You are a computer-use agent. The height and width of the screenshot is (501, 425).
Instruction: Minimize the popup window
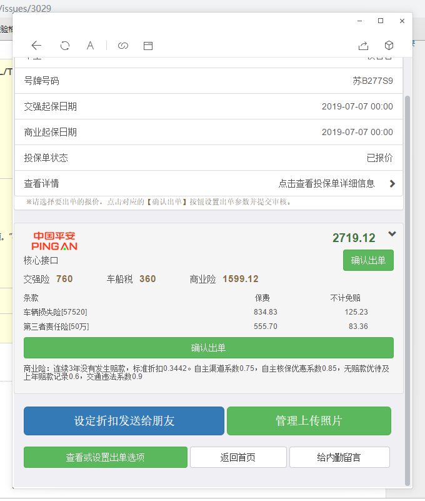tap(359, 21)
